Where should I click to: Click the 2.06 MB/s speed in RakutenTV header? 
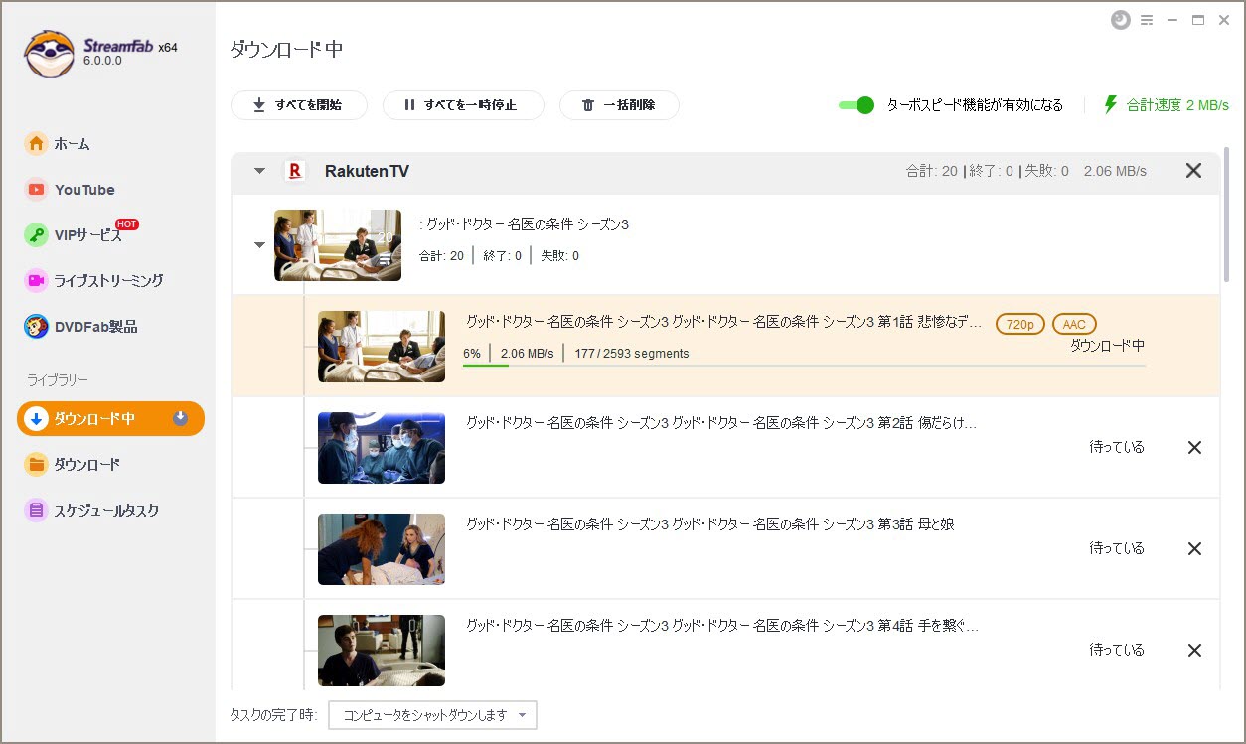[x=1115, y=171]
